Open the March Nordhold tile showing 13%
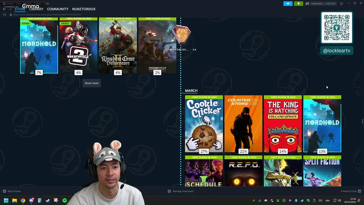The width and height of the screenshot is (364, 205). click(322, 124)
